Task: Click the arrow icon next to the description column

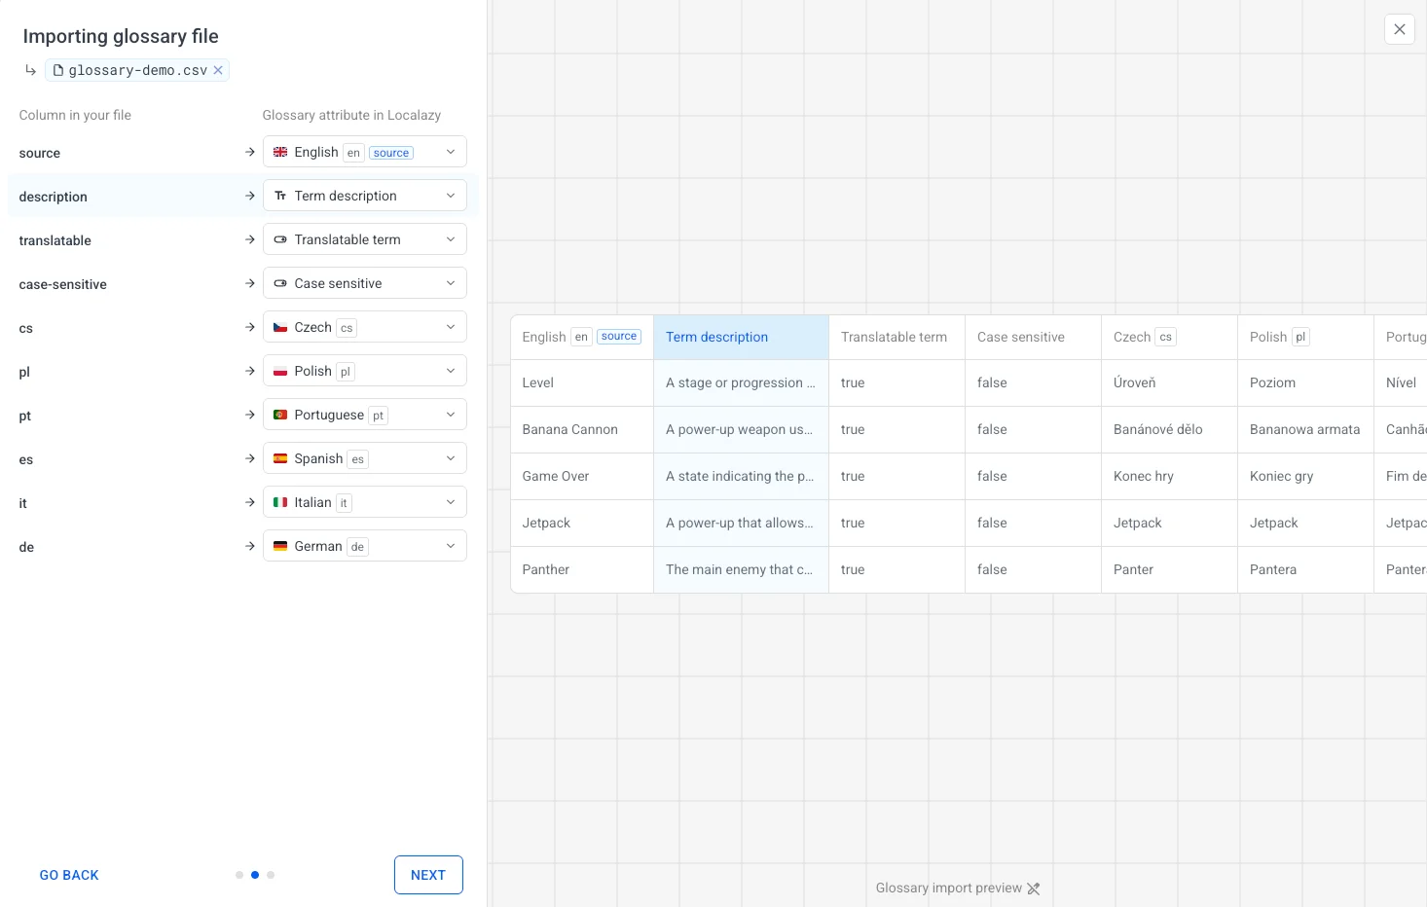Action: point(250,196)
